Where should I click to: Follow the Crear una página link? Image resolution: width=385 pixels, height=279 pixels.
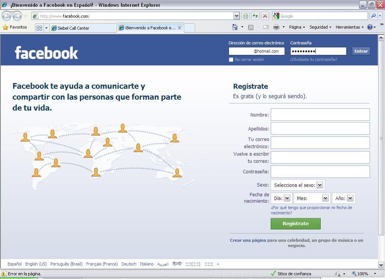click(248, 240)
